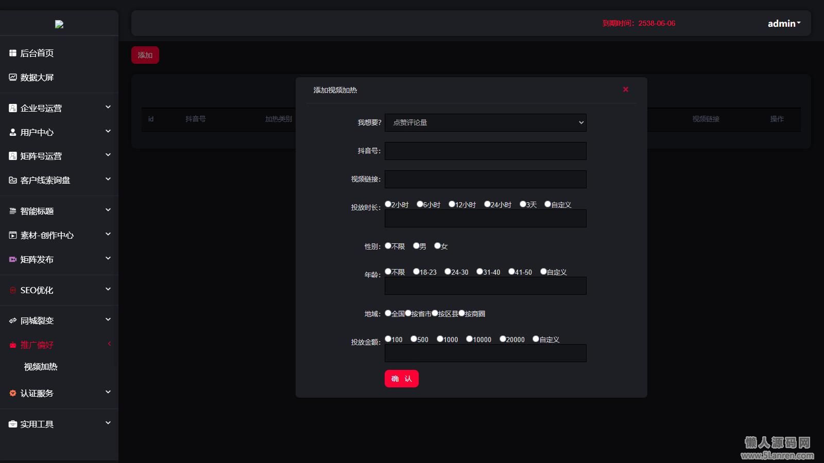Open the 我想要 dropdown list
The width and height of the screenshot is (824, 463).
tap(485, 122)
